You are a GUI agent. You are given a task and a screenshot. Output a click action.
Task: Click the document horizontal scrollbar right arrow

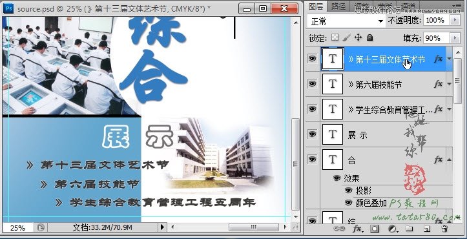point(285,227)
